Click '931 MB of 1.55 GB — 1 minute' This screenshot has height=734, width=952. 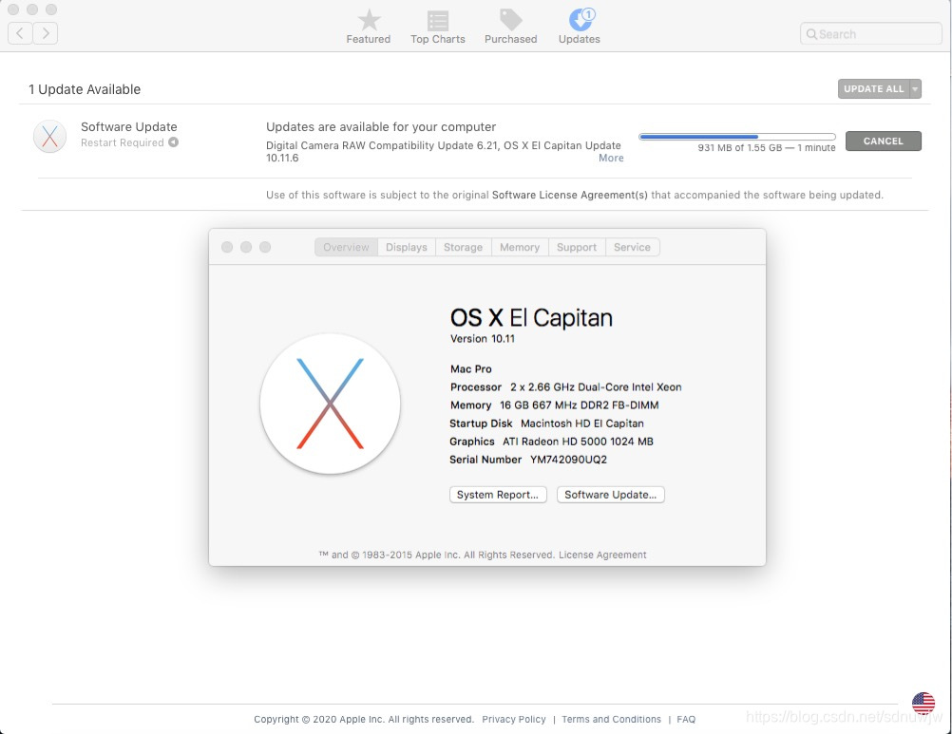(x=766, y=147)
